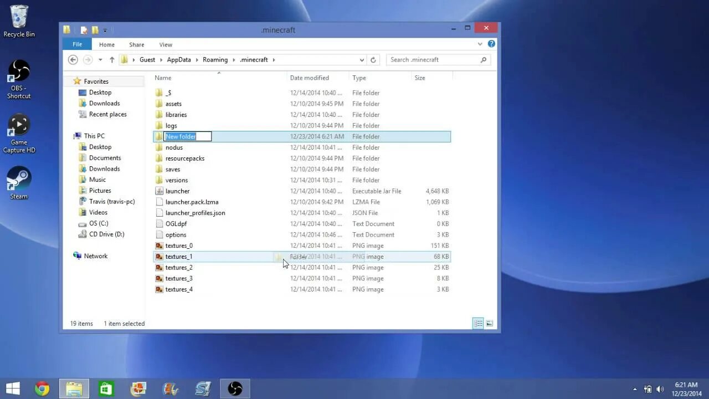Select Downloads under Favorites

(x=104, y=104)
